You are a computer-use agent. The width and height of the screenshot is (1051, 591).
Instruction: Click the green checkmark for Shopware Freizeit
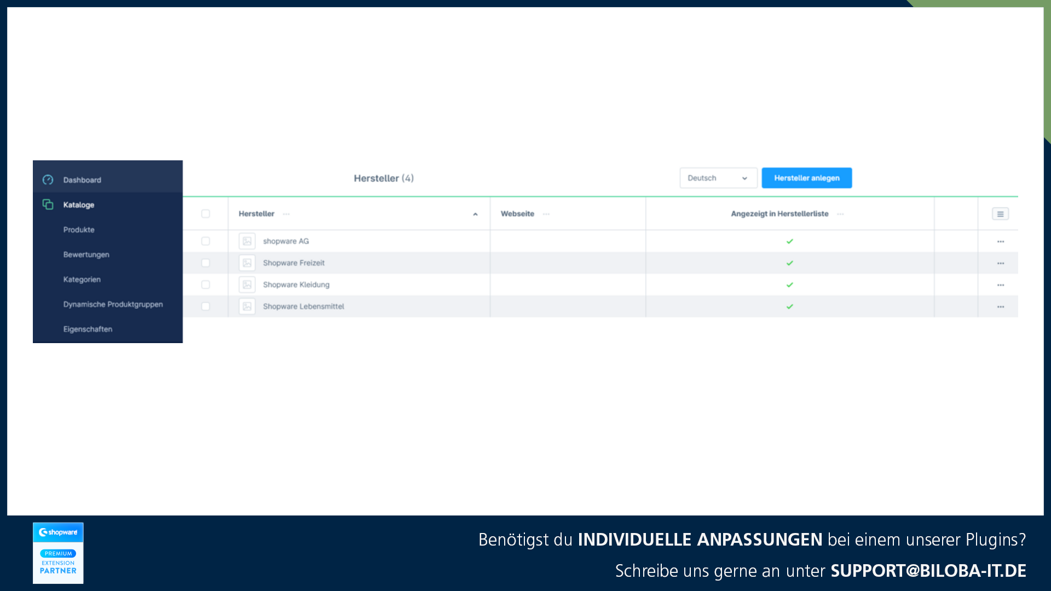pyautogui.click(x=790, y=263)
